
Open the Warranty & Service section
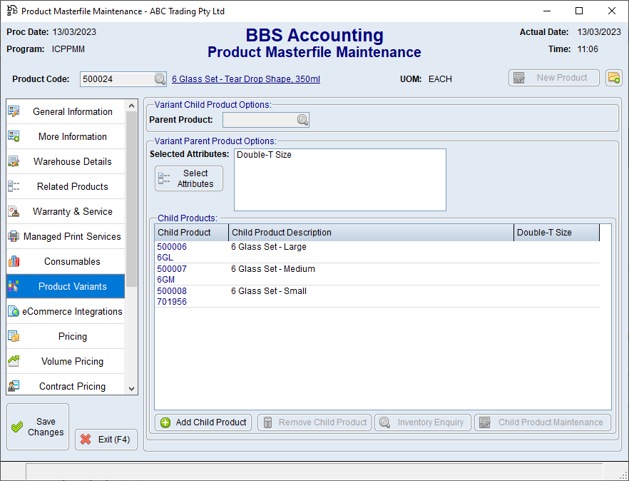(x=72, y=211)
